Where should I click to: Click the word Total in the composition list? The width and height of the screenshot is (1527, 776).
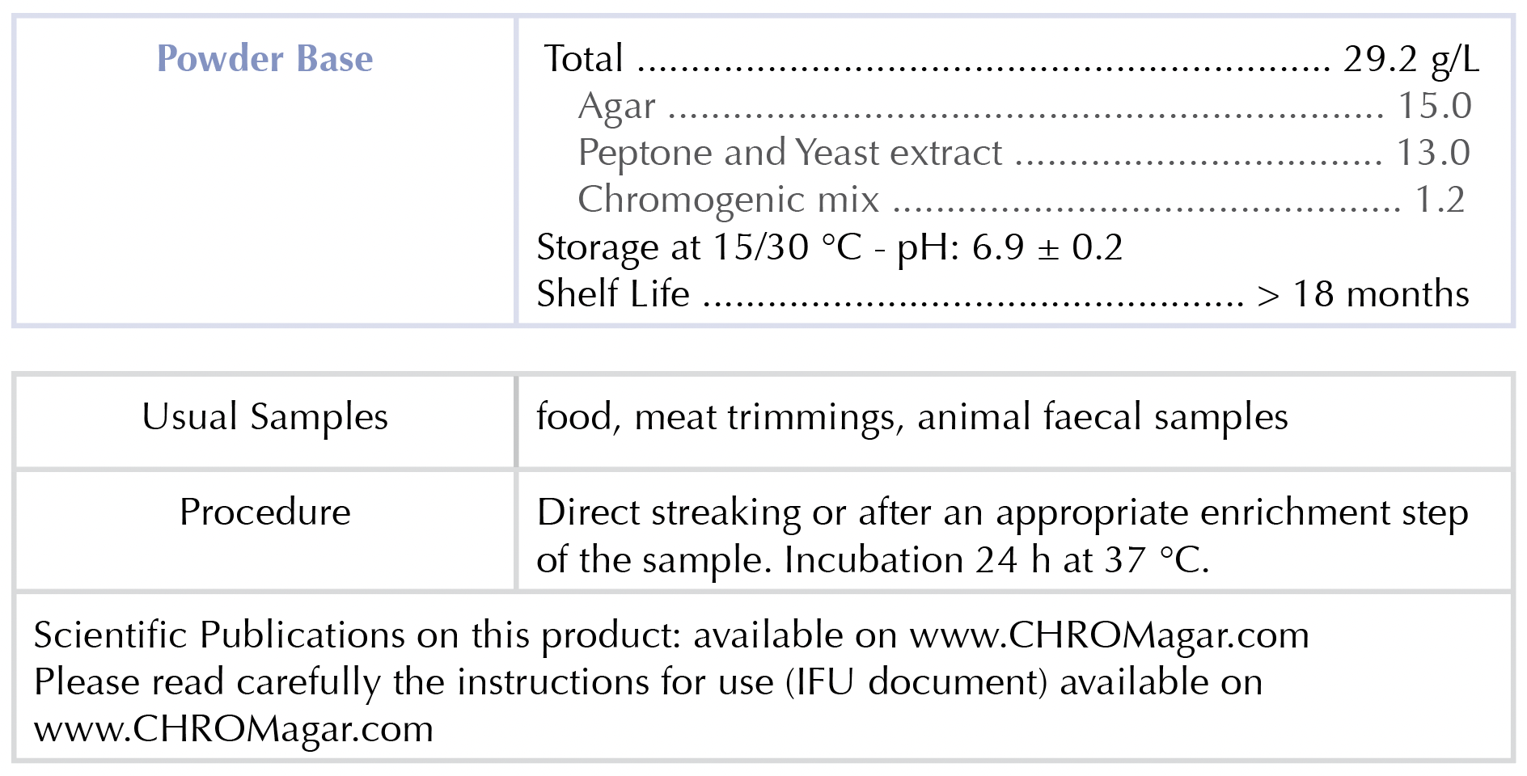(583, 59)
